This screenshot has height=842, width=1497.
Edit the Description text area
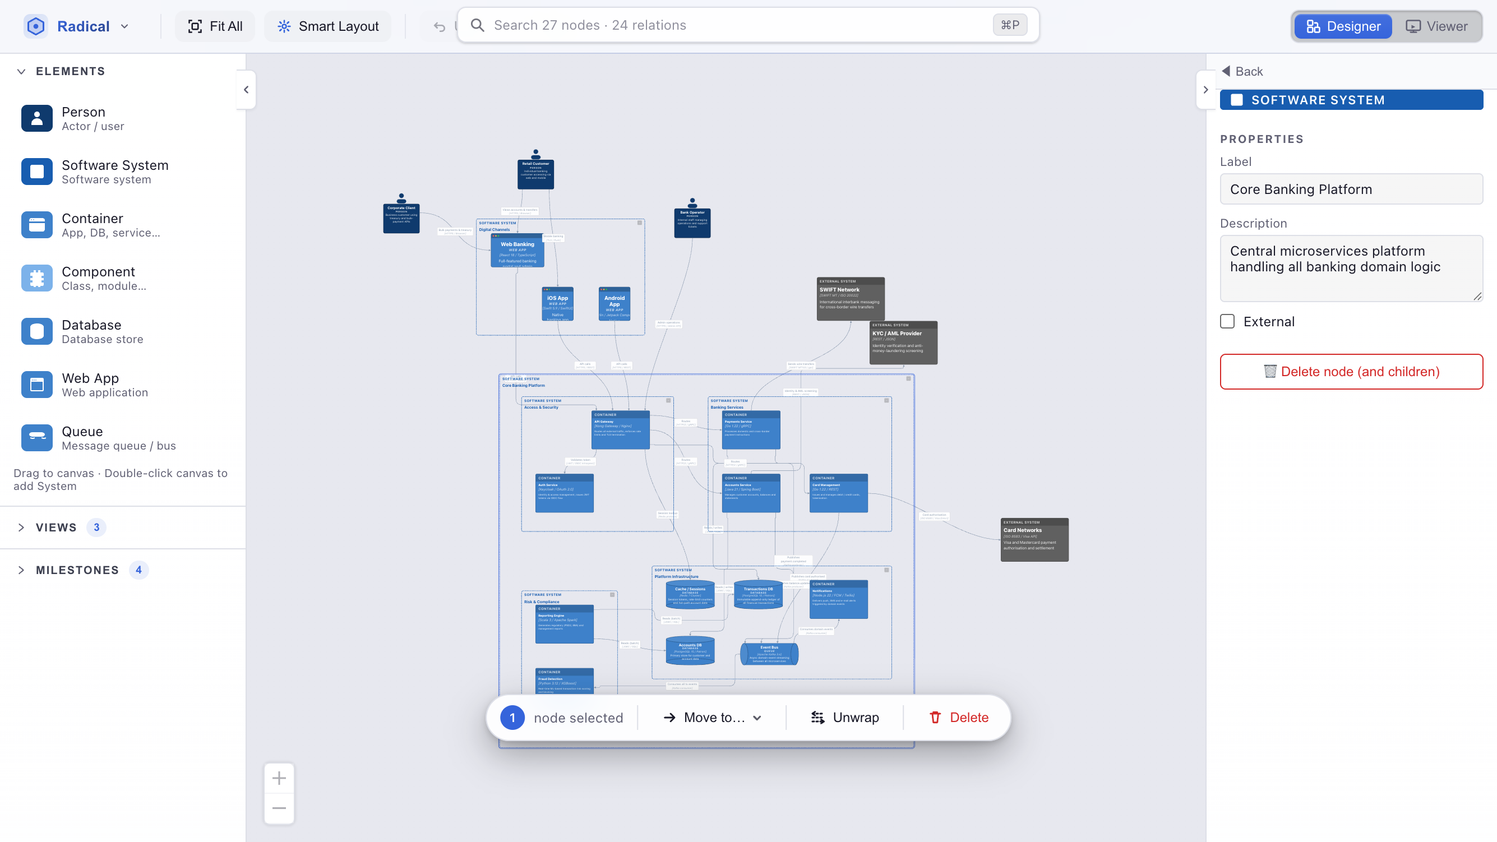pyautogui.click(x=1351, y=269)
